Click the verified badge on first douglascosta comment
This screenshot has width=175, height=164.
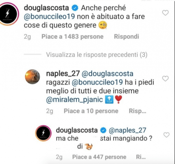tap(75, 8)
